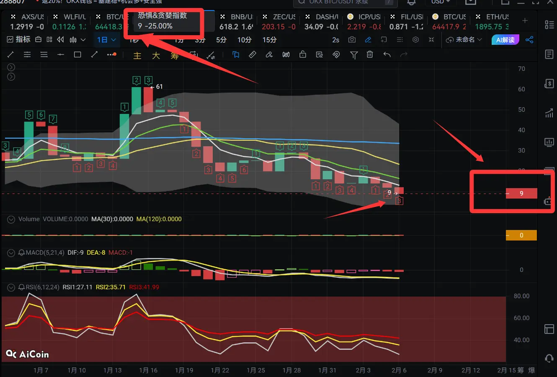Switch to the 15分 timeframe

pyautogui.click(x=269, y=40)
